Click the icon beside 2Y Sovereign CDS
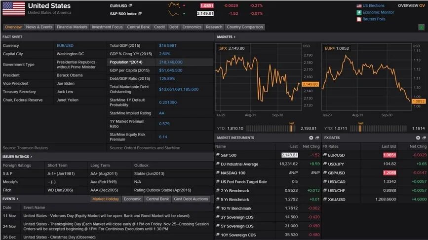428x240 pixels. point(218,217)
